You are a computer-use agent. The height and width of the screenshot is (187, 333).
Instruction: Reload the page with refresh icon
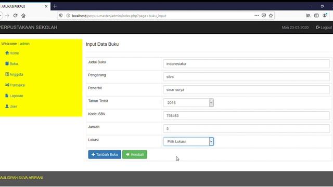click(x=15, y=16)
